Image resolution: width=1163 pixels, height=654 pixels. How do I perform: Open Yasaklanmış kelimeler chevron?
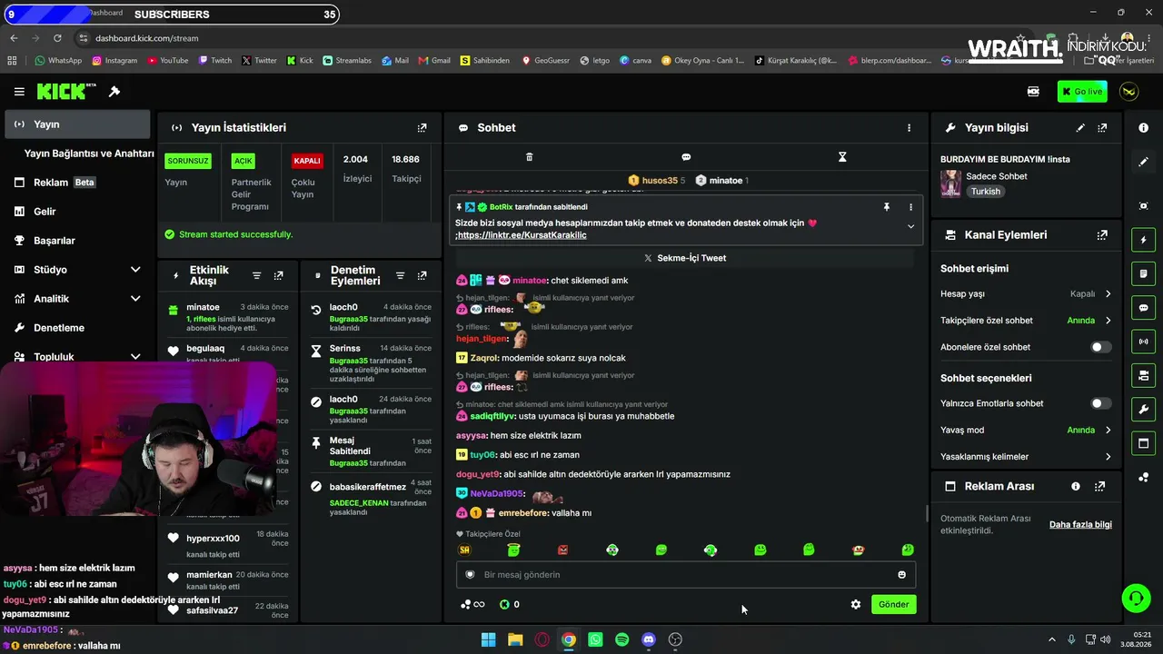point(1108,457)
